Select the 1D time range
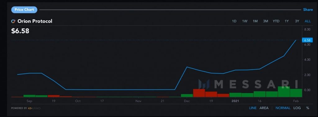Screen dimensions: 318x117 click(234, 21)
